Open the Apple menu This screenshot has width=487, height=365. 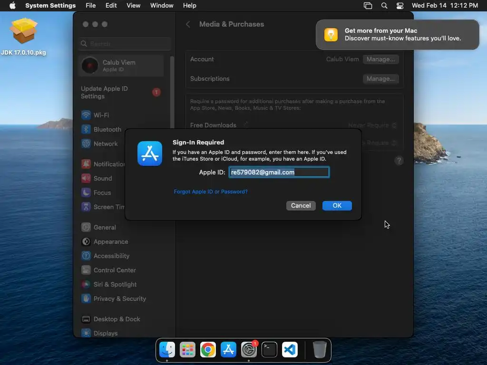[12, 6]
